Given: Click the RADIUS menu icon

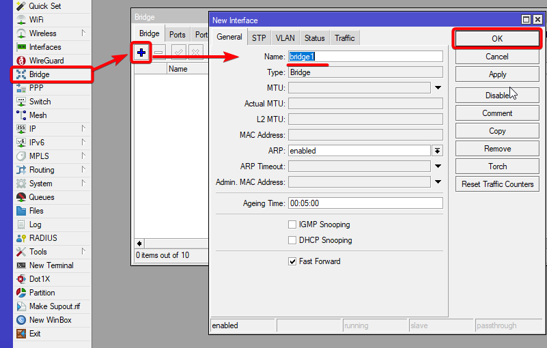Looking at the screenshot, I should click(21, 238).
